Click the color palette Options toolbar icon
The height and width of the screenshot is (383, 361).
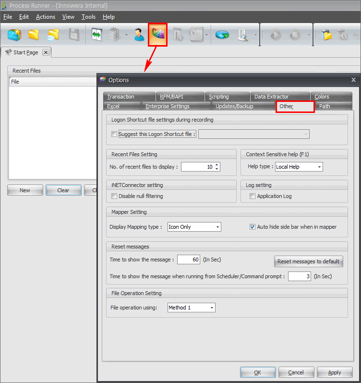pos(157,35)
